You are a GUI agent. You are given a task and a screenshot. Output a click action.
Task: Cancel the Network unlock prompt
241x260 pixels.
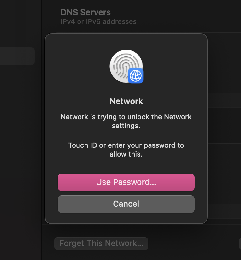(126, 204)
